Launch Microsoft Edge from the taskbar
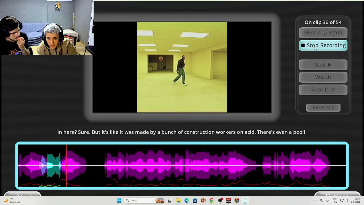 (x=187, y=200)
